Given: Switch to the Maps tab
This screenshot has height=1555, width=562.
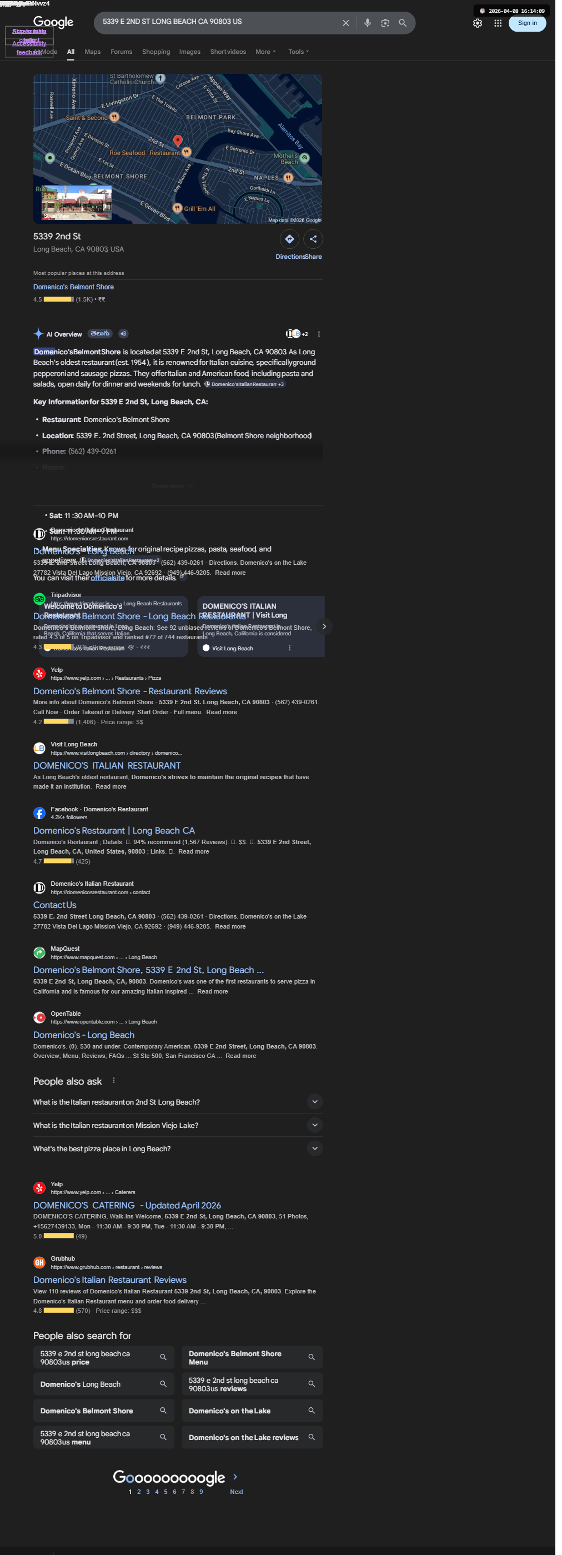Looking at the screenshot, I should click(x=92, y=52).
